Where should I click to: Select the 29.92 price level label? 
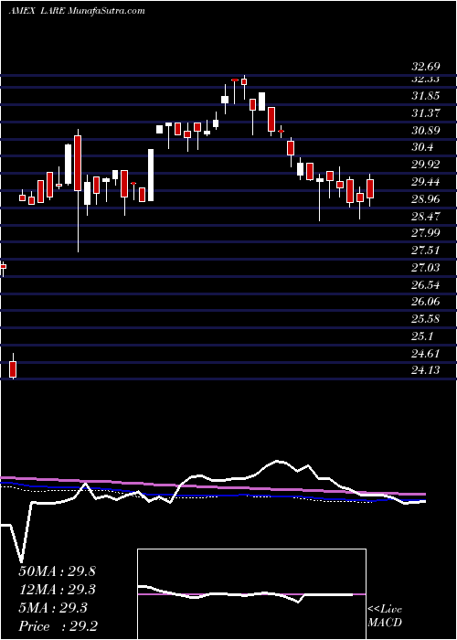(x=425, y=165)
